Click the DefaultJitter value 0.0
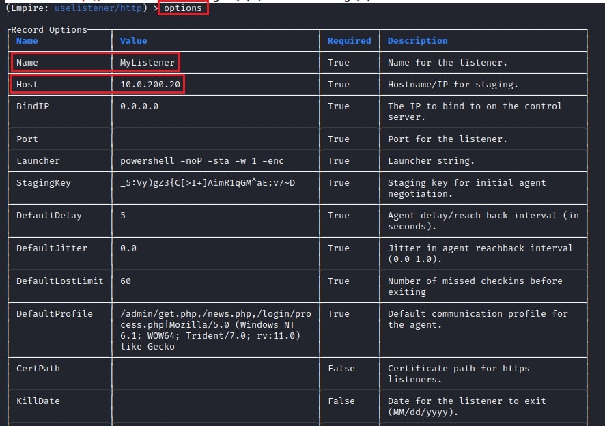Screen dimensions: 605x426 [x=128, y=248]
